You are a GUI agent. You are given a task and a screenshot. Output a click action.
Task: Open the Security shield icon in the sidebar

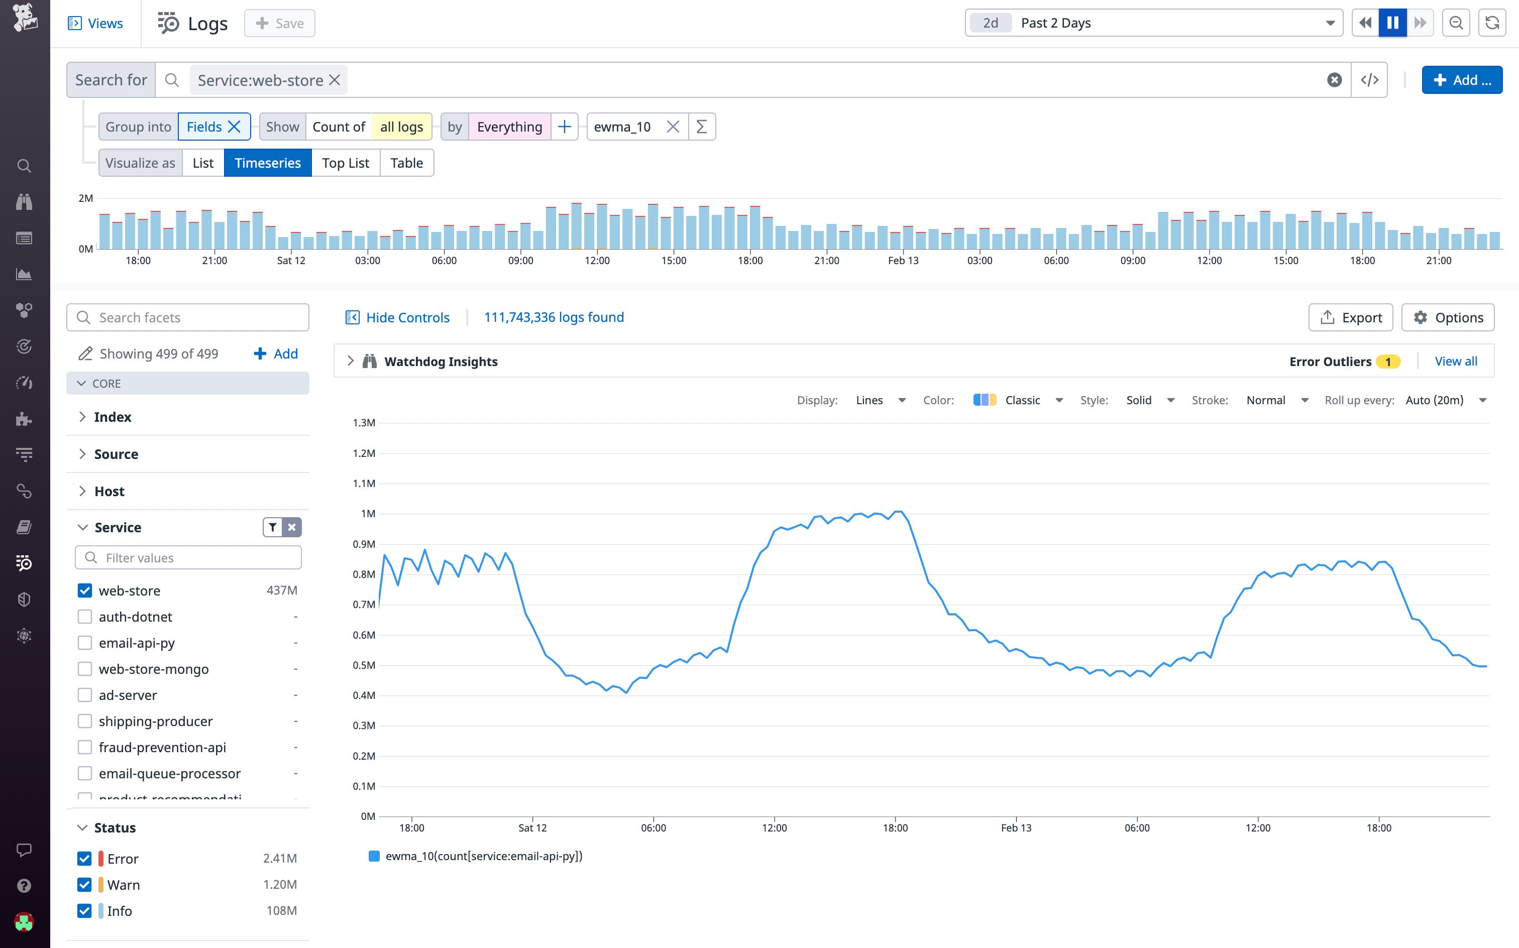[x=24, y=600]
